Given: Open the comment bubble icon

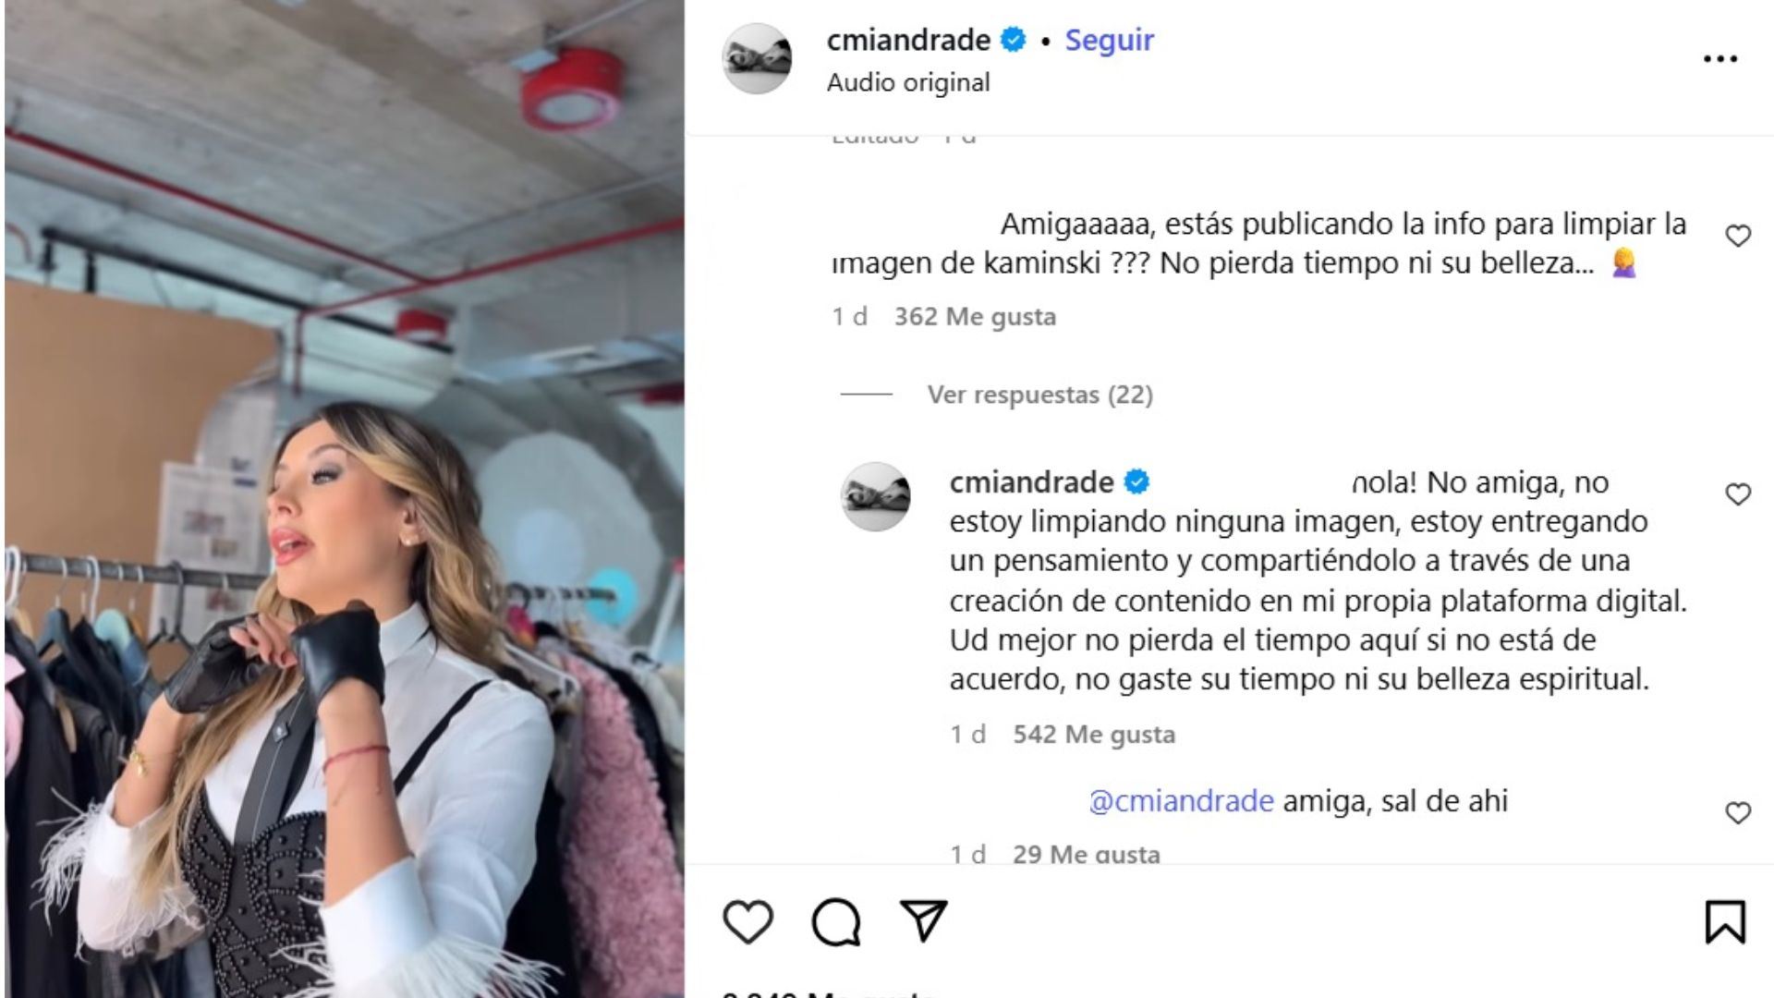Looking at the screenshot, I should click(x=836, y=922).
